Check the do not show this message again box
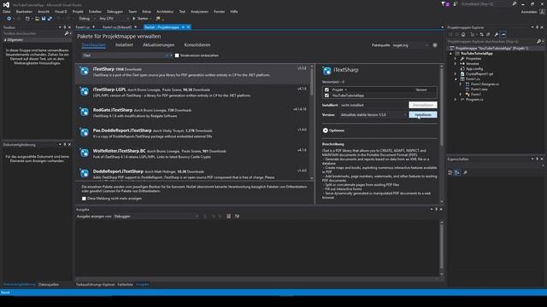 pos(84,199)
